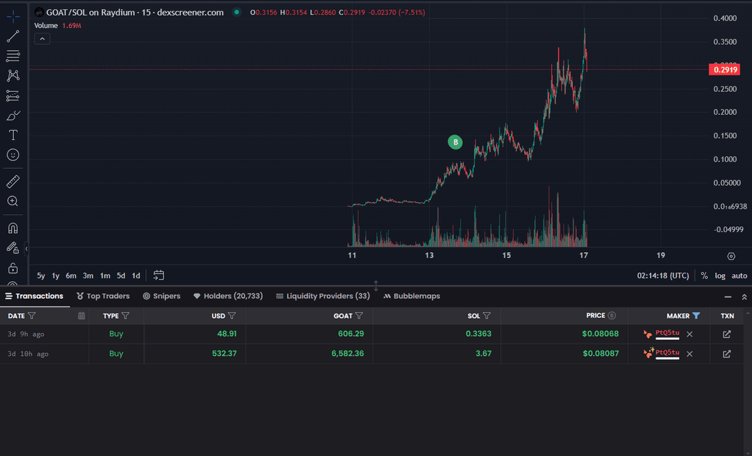Click the 6,582.36 GOAT amount cell
Screen dimensions: 752x456
(x=348, y=353)
